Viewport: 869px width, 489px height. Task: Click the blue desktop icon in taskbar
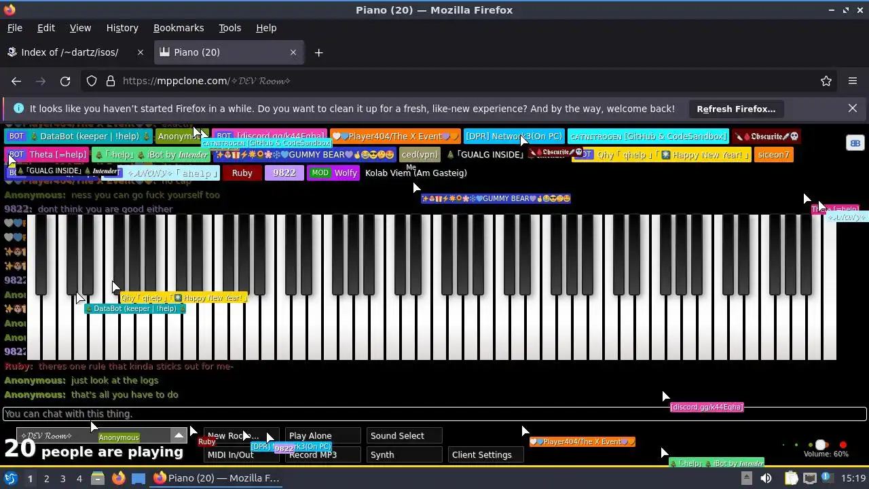coord(138,478)
